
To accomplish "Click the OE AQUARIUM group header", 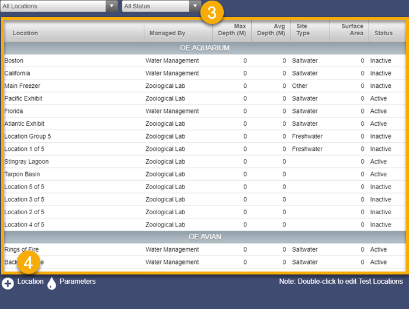I will click(205, 49).
